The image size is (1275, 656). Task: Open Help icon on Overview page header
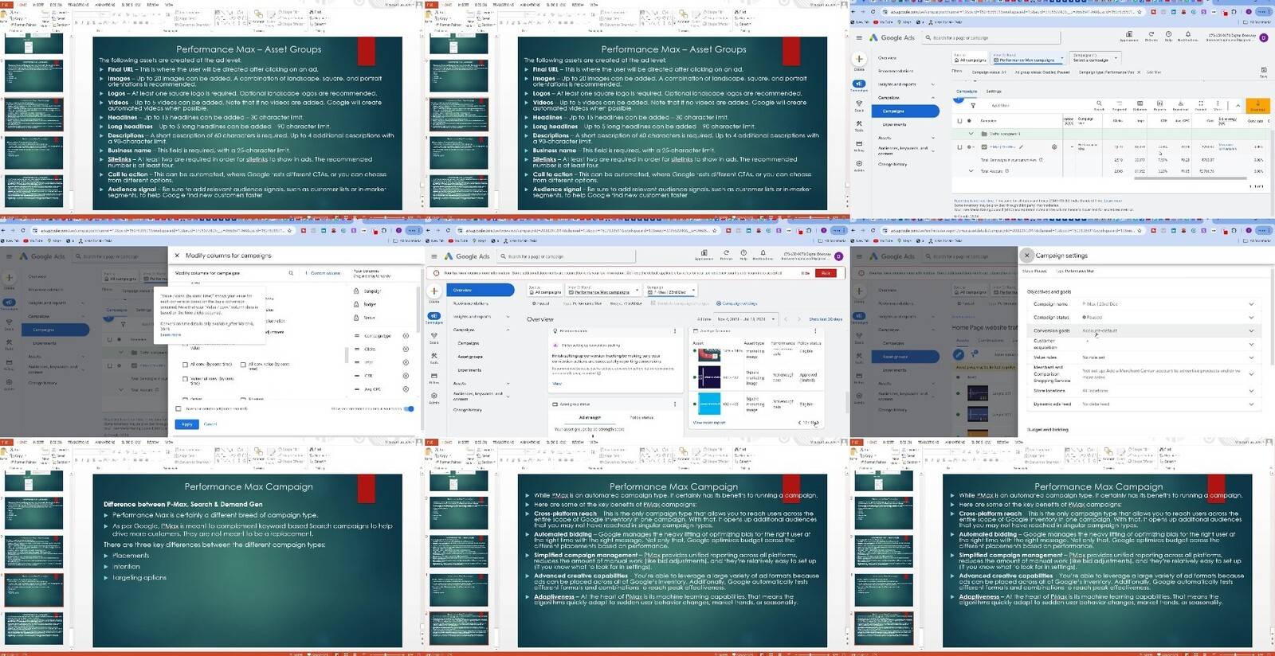point(743,254)
